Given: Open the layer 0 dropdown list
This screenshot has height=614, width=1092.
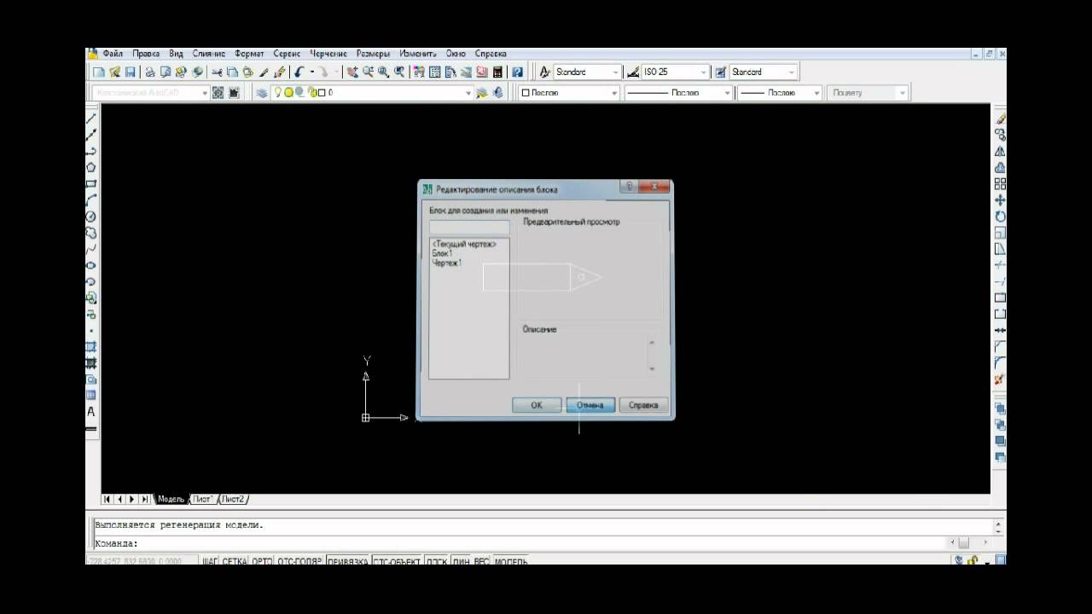Looking at the screenshot, I should tap(468, 93).
